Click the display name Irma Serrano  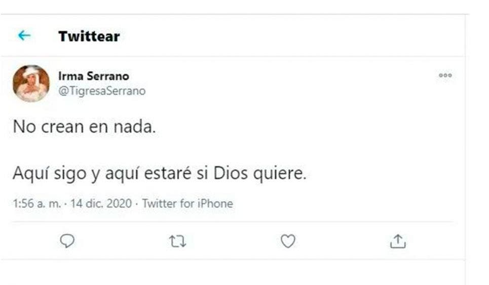(94, 76)
